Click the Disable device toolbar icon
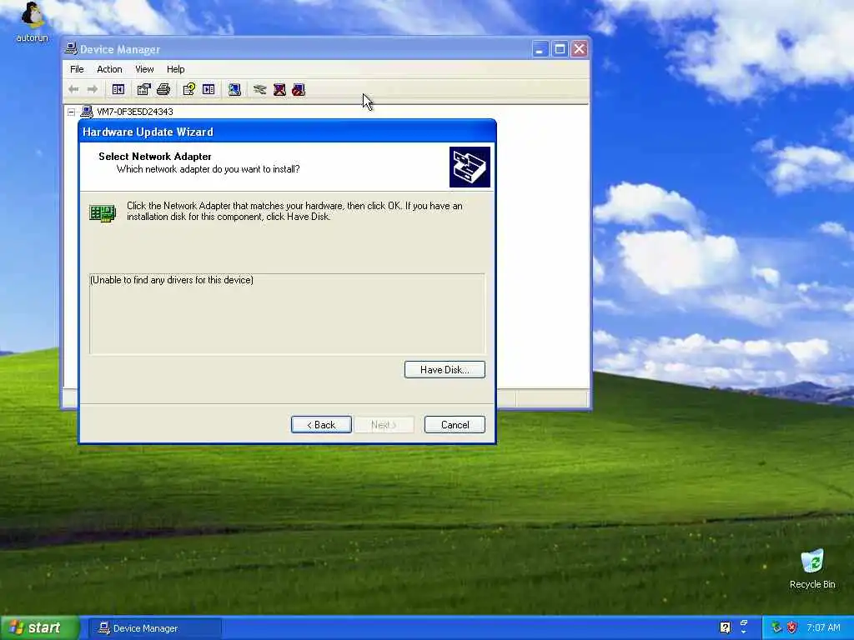 (299, 89)
